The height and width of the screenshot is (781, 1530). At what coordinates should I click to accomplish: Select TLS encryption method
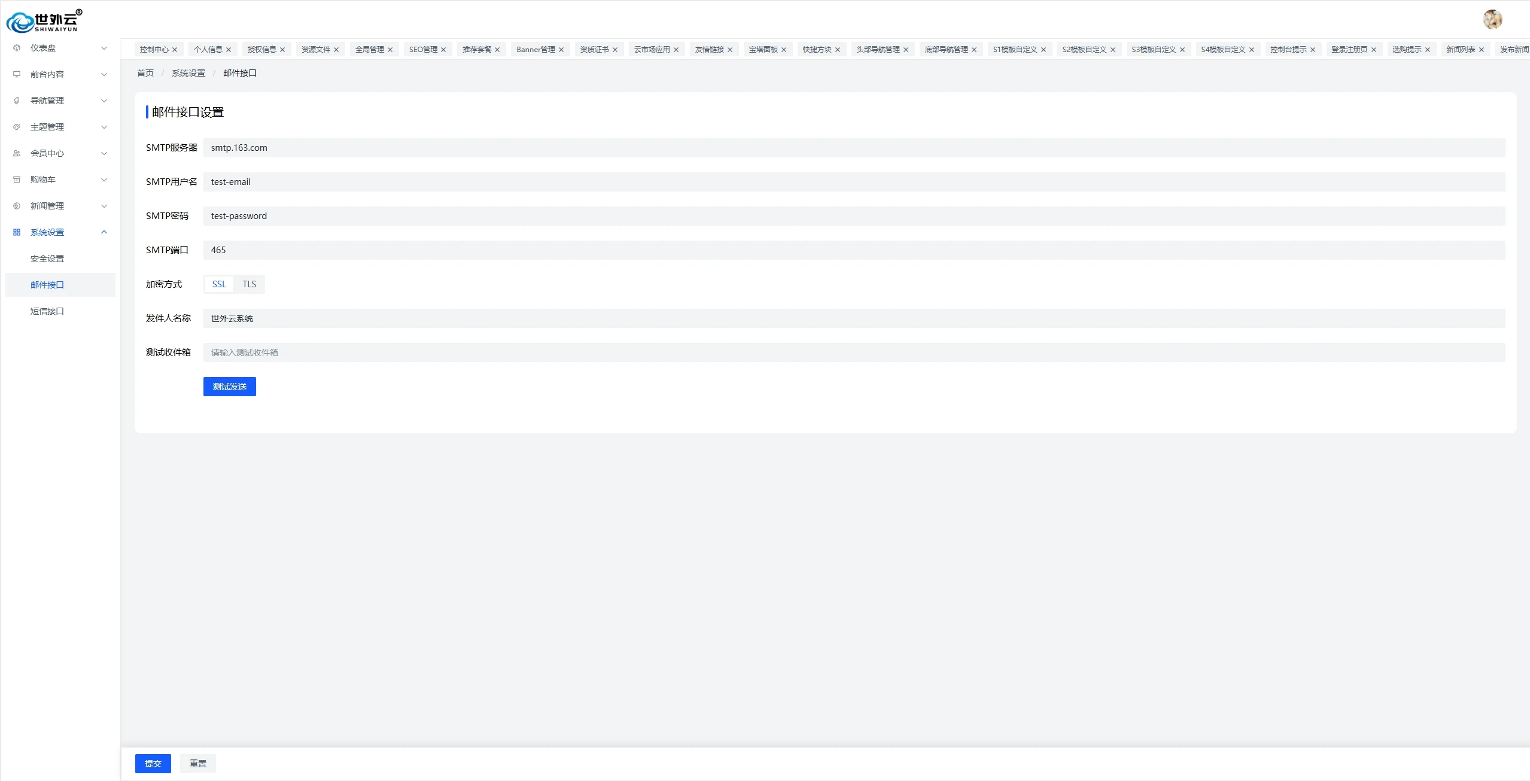point(249,284)
